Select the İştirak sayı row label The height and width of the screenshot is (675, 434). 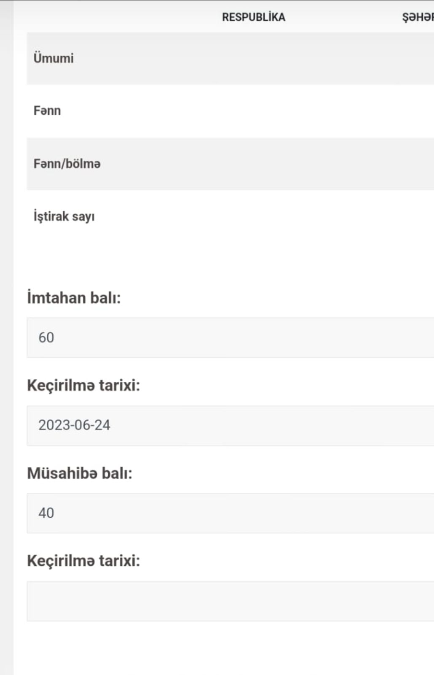tap(64, 216)
